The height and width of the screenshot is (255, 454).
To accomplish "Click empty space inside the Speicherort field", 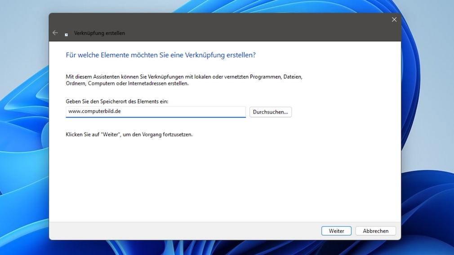I will click(189, 112).
